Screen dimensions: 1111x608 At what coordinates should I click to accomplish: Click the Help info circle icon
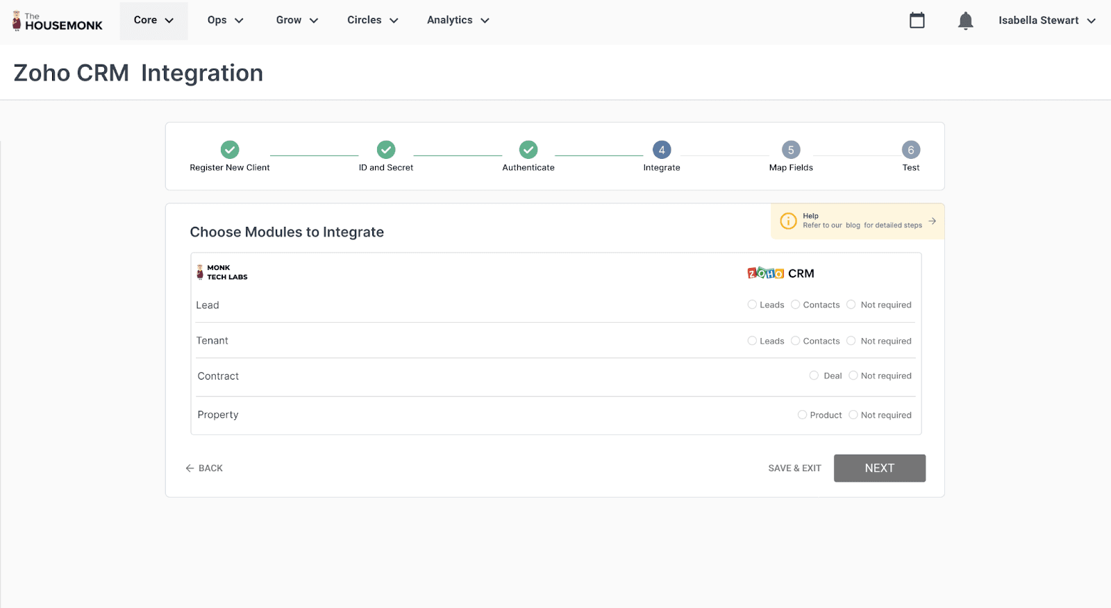[788, 221]
